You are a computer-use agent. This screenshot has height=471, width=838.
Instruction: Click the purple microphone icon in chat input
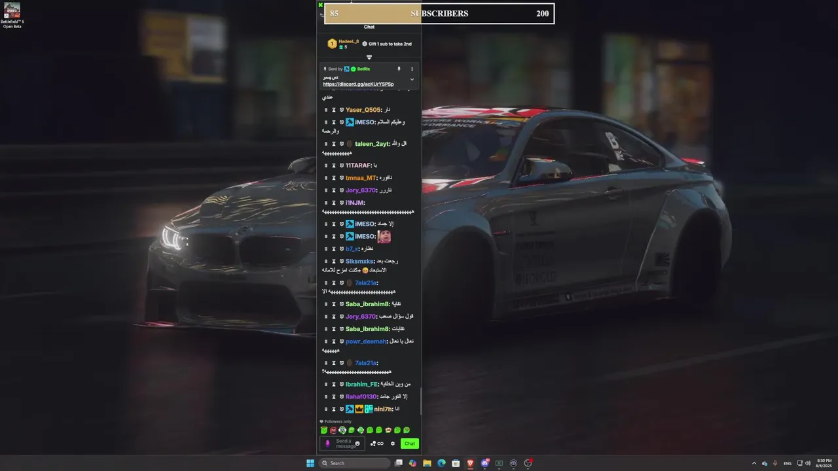[x=328, y=444]
